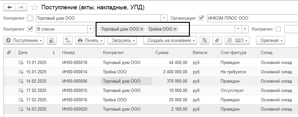This screenshot has height=117, width=298.
Task: Uncheck the Организация filter checkbox
Action: coord(201,18)
